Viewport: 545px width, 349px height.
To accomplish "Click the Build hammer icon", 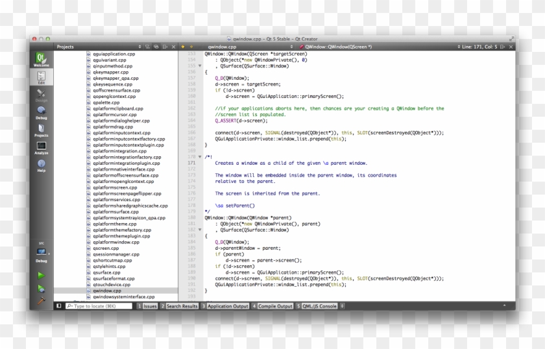I will (41, 300).
